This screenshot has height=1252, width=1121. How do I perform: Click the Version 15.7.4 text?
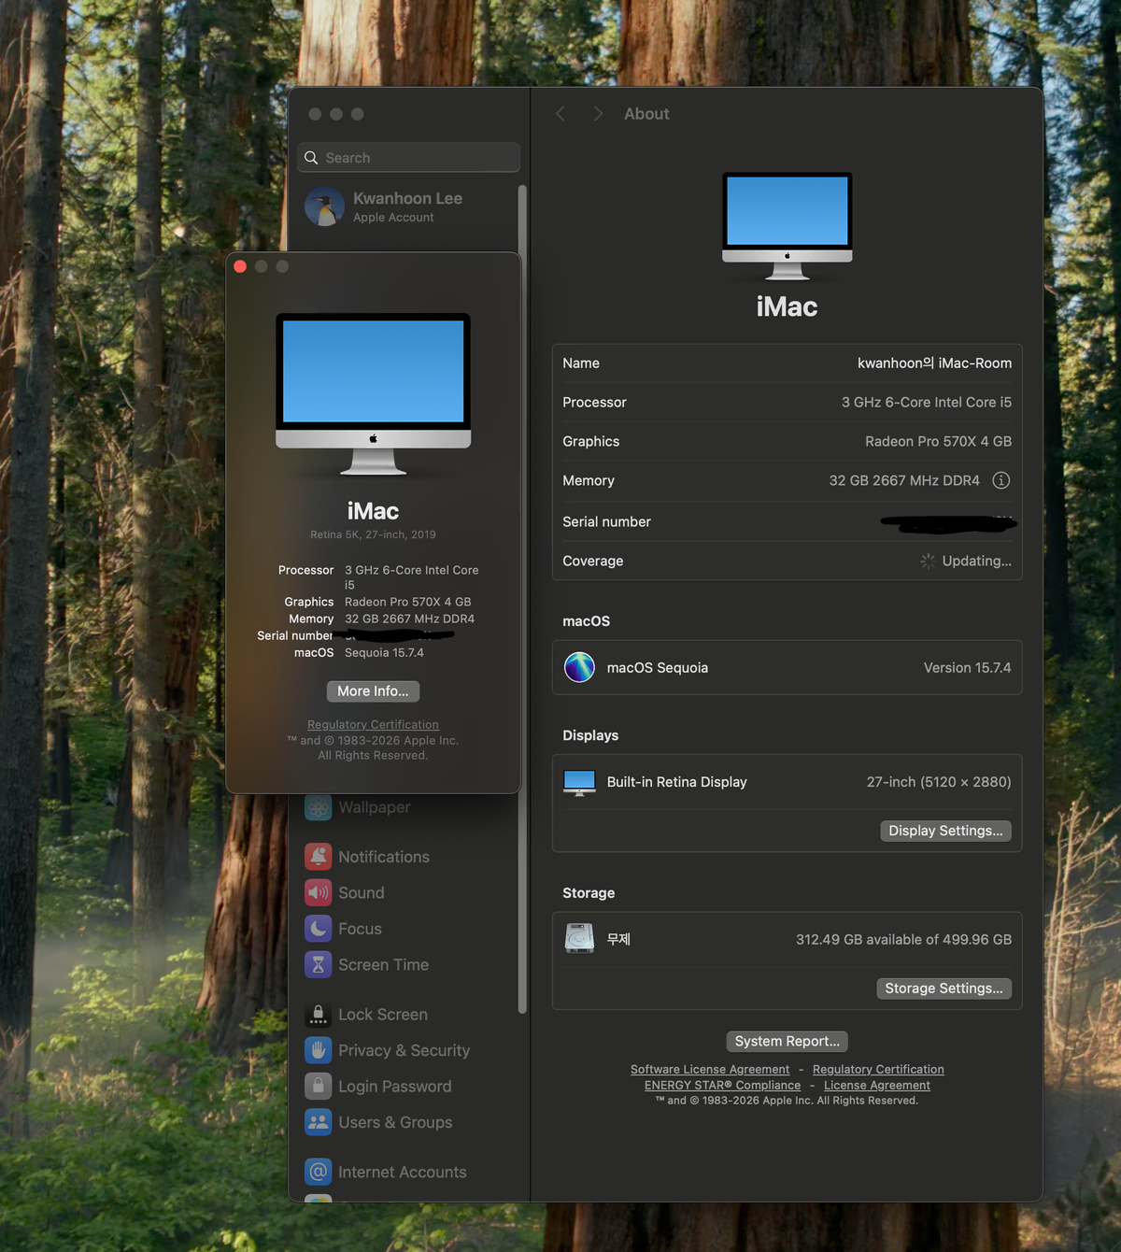click(x=967, y=668)
